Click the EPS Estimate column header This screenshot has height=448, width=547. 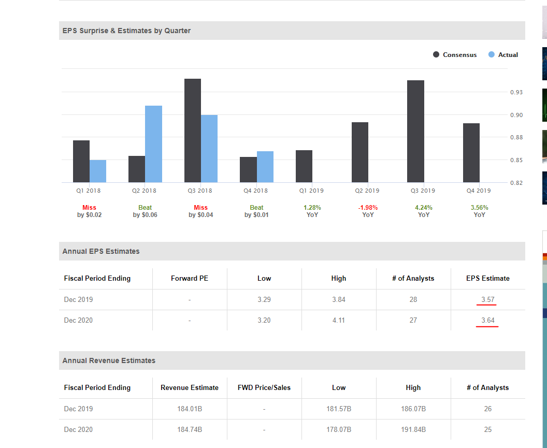pos(488,279)
